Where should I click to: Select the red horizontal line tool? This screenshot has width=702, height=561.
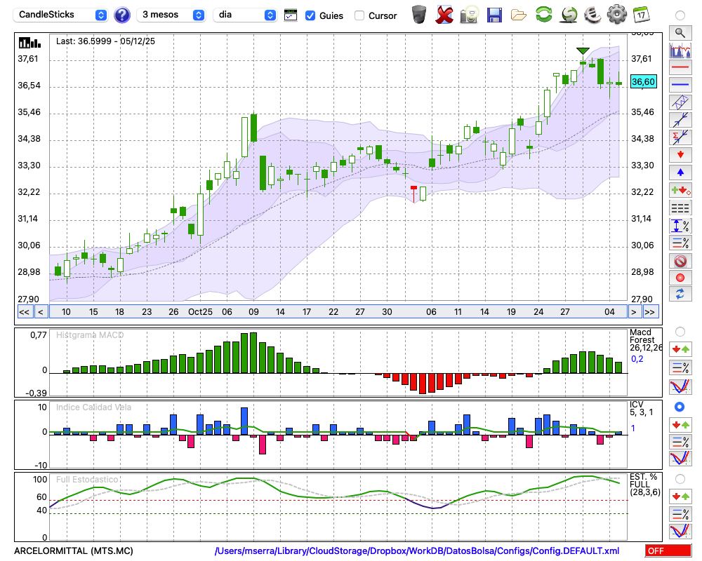click(680, 68)
